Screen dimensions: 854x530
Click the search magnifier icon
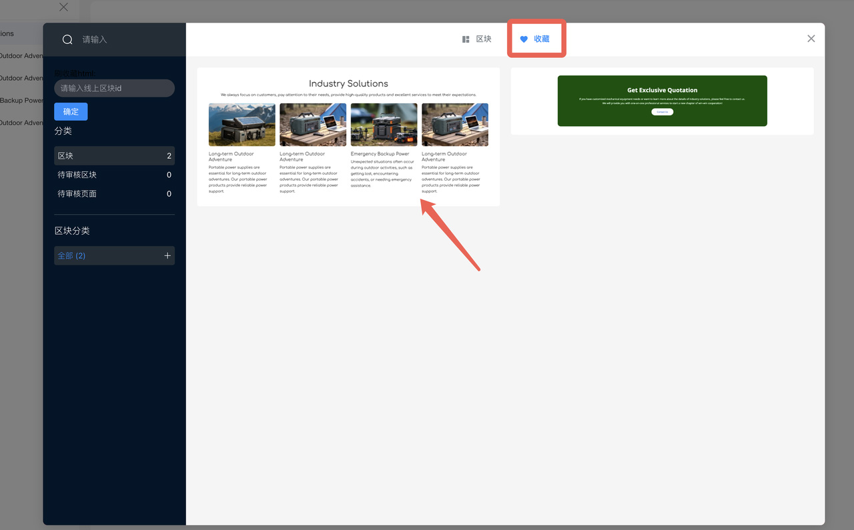pos(67,39)
